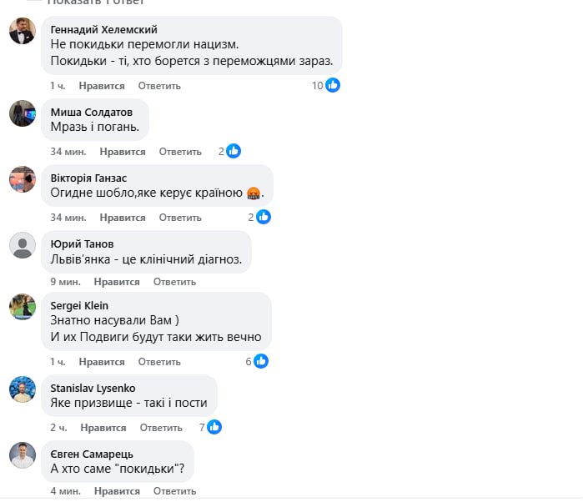Open like reactions on Stanislav Lysenko's comment
The image size is (583, 502).
(x=210, y=427)
